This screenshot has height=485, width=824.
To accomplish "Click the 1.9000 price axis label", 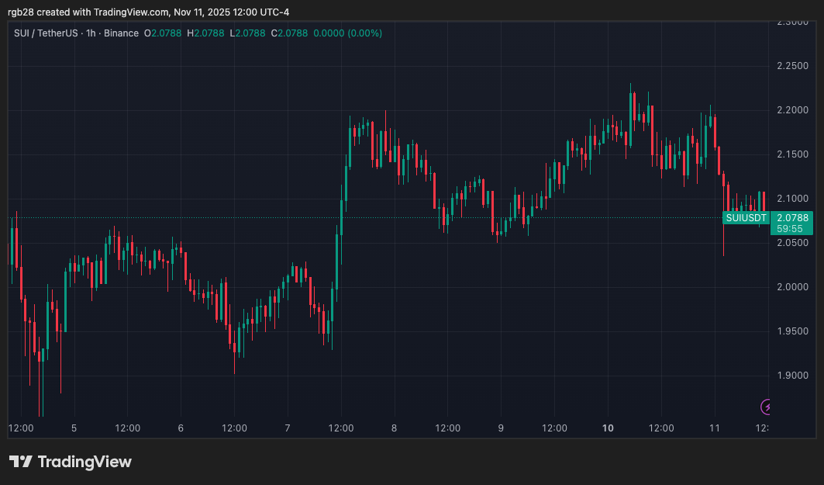I will pos(792,375).
